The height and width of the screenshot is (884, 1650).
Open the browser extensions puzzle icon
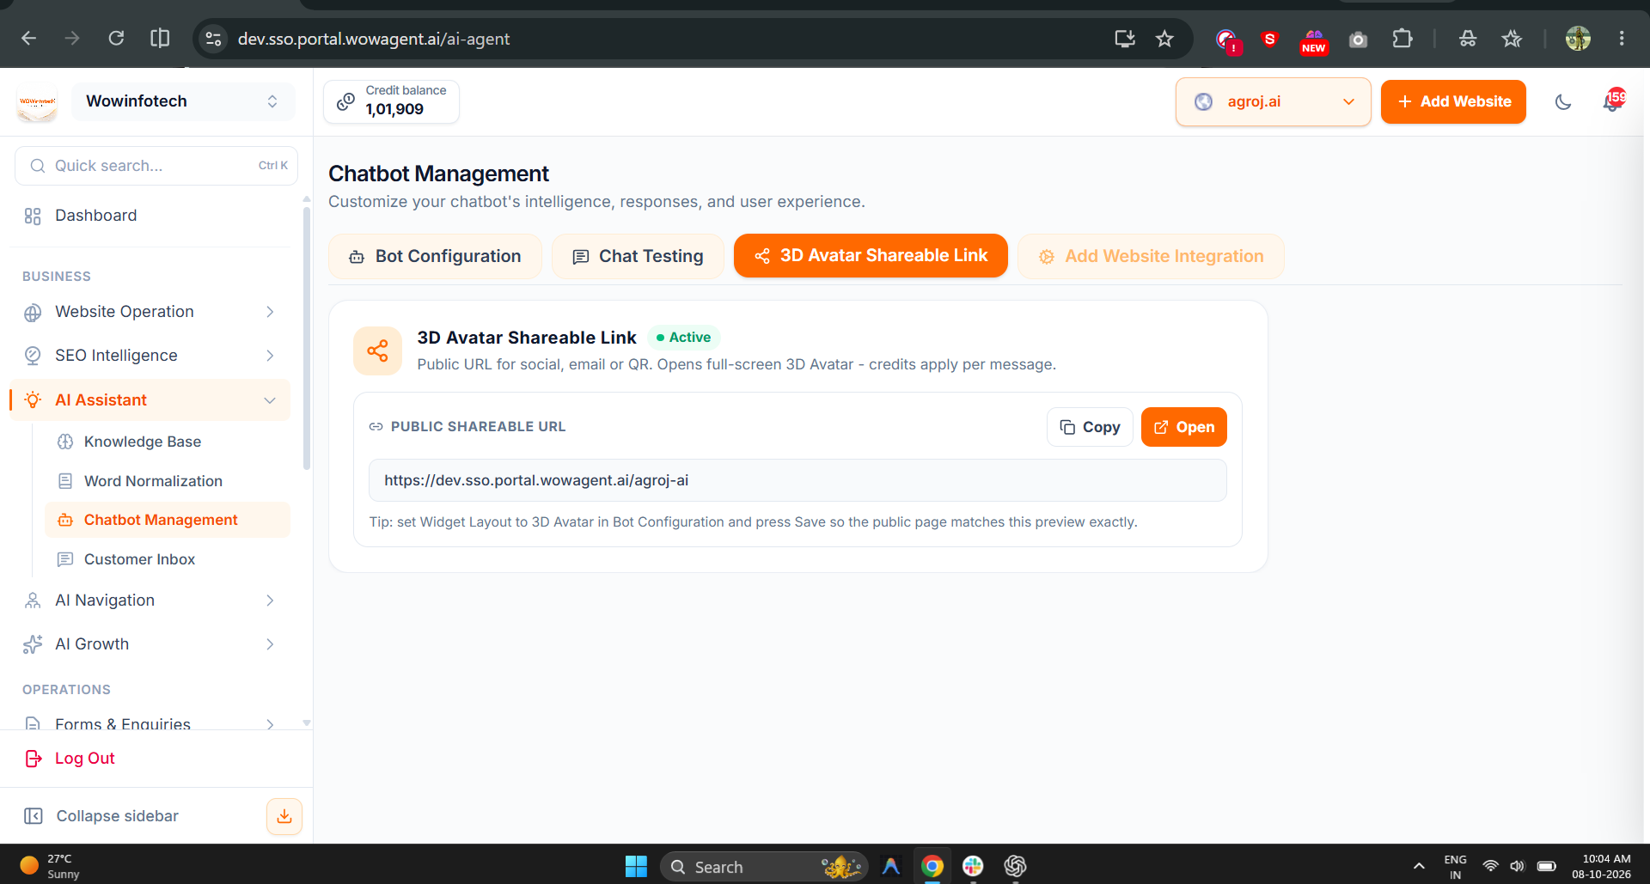(1402, 38)
